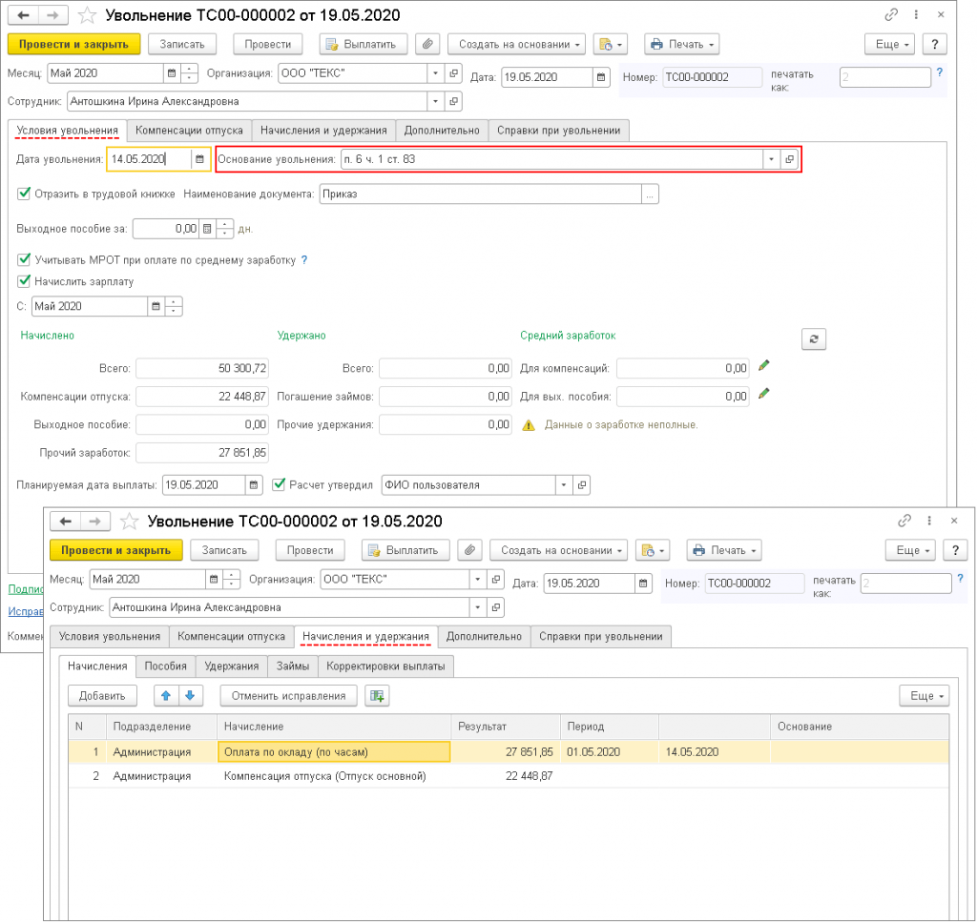Switch to the Удержания sub-tab
Image resolution: width=977 pixels, height=922 pixels.
coord(232,666)
